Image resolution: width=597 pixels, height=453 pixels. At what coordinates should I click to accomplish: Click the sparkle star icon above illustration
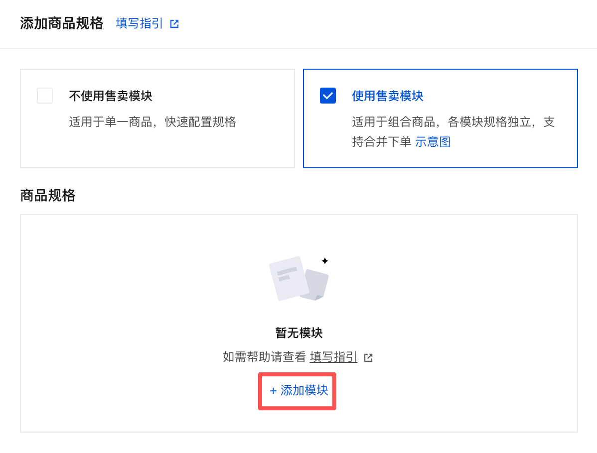click(325, 261)
